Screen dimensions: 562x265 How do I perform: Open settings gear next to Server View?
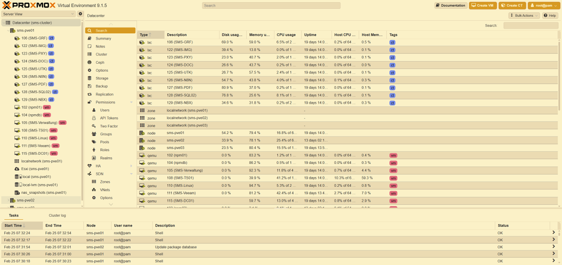(x=80, y=14)
